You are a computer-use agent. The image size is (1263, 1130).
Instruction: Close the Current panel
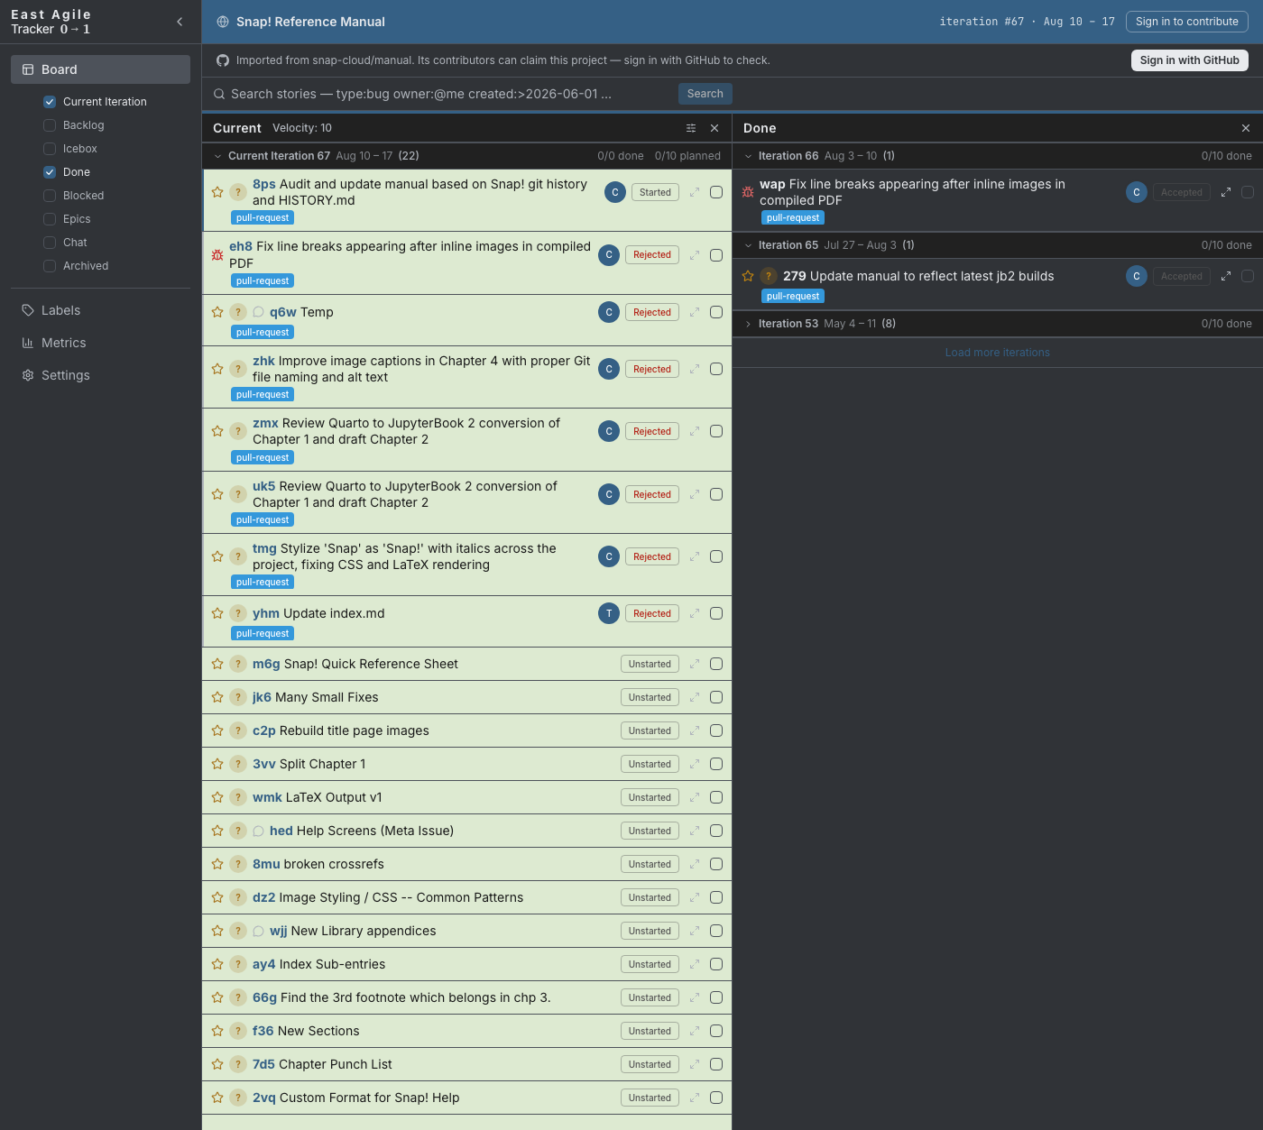pos(714,128)
